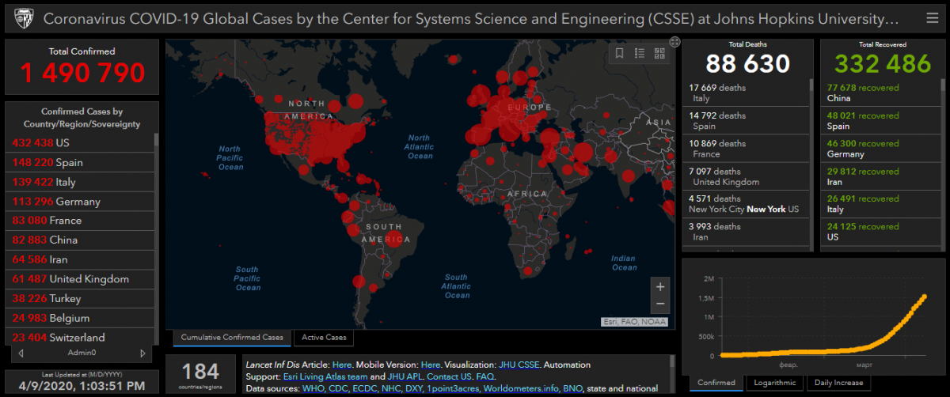Click the last orange point on chart
The image size is (950, 397).
click(x=924, y=297)
